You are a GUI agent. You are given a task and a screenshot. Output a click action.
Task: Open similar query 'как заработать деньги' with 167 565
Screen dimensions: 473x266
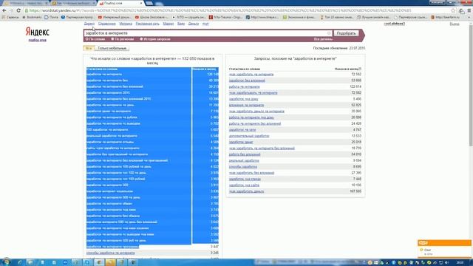(246, 191)
